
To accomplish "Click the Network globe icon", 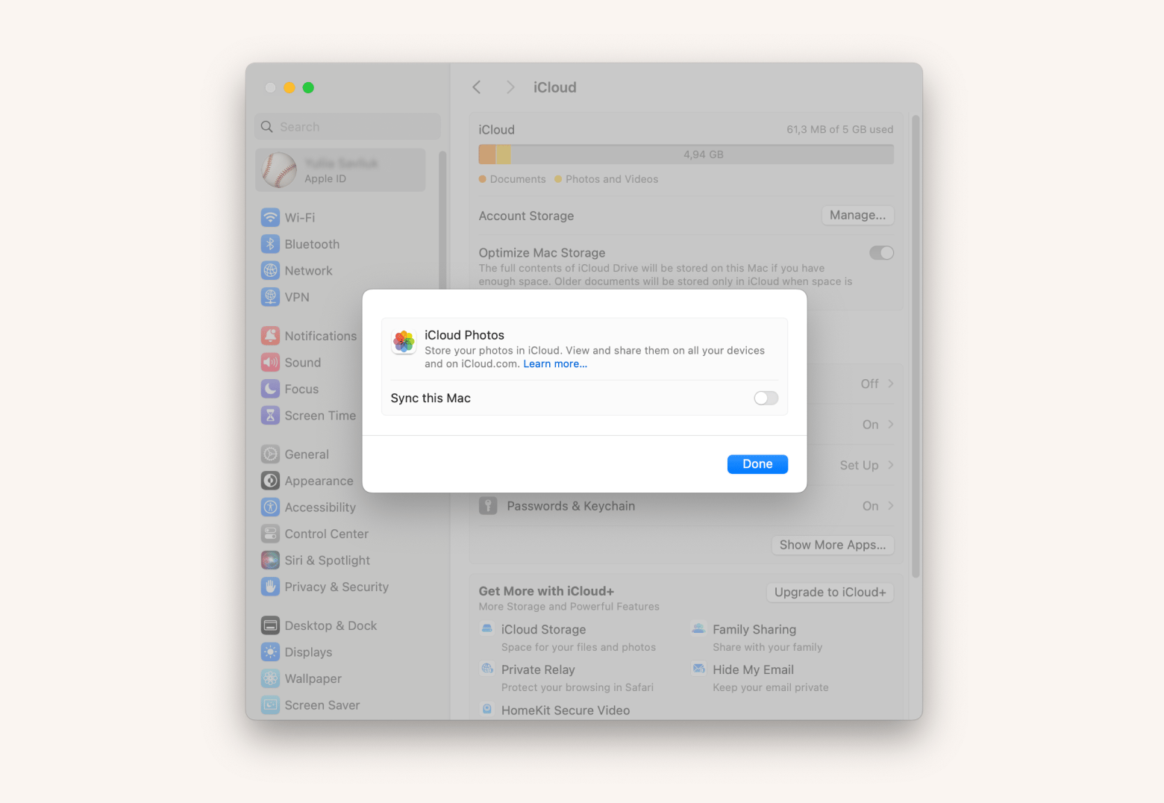I will [270, 270].
